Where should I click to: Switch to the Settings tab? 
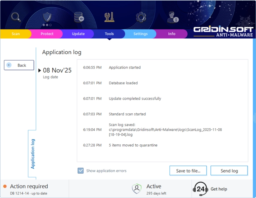140,34
